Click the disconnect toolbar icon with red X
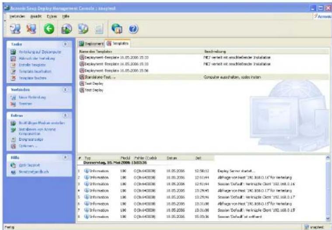This screenshot has height=230, width=332. coord(31,29)
